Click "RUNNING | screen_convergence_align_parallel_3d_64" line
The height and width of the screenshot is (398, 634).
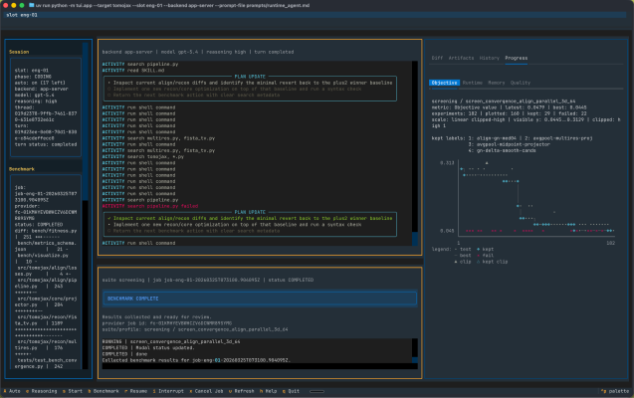(171, 342)
